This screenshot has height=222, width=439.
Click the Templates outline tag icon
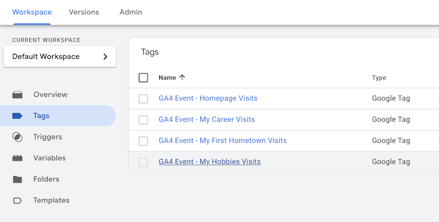[18, 201]
